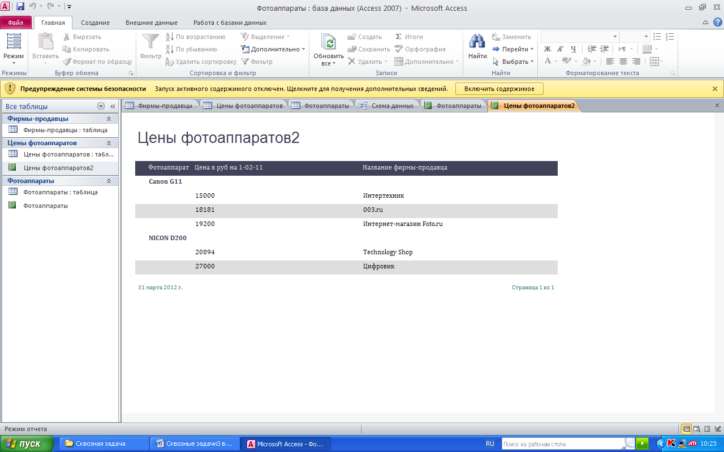Viewport: 724px width, 452px height.
Task: Click the align text left icon
Action: (x=610, y=62)
